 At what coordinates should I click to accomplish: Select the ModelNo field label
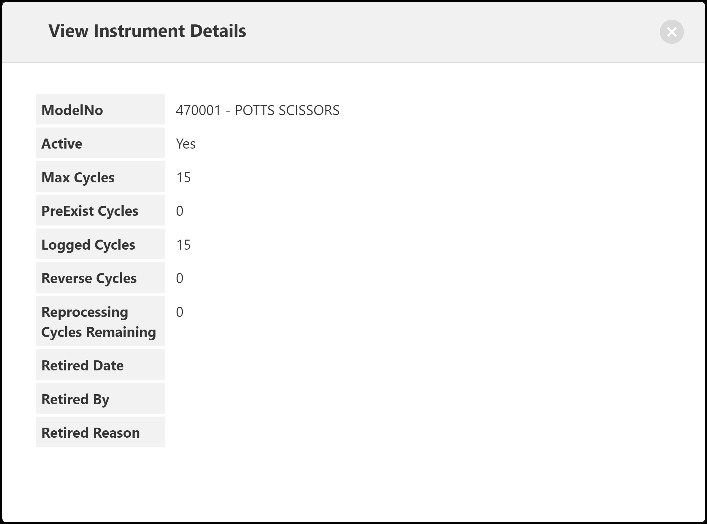(72, 110)
